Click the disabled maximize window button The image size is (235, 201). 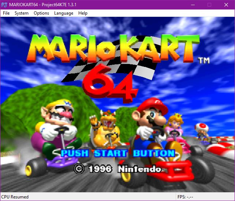coord(209,5)
